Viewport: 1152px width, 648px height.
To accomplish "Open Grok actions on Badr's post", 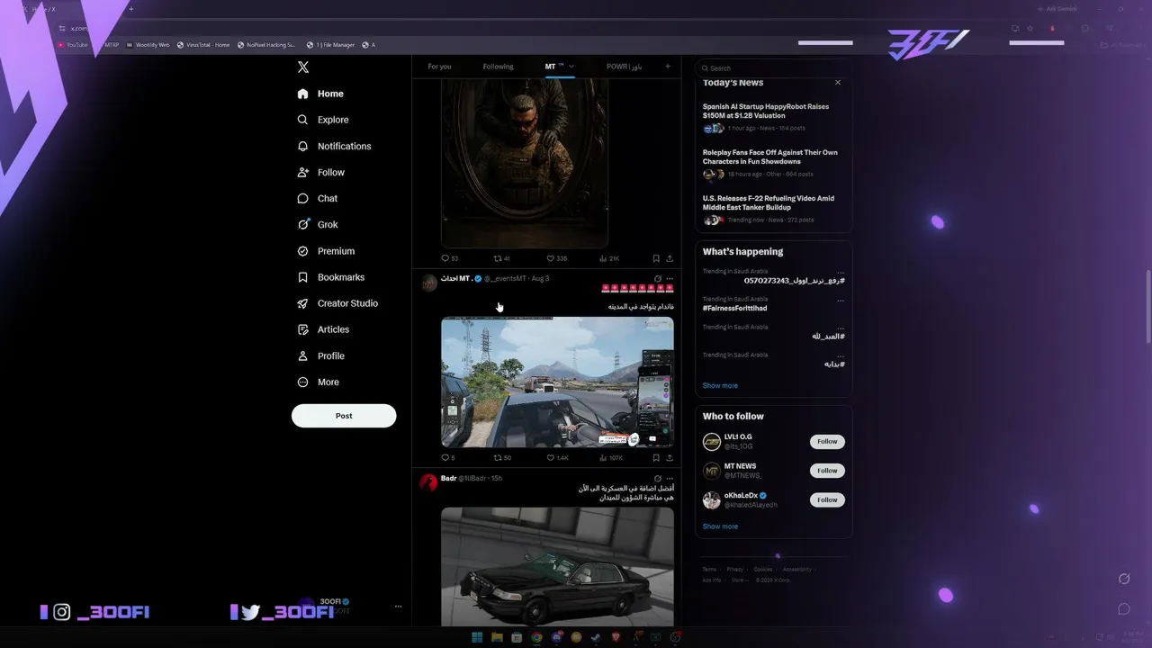I will click(x=658, y=479).
